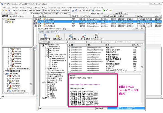
Task: Click the green circle icon in toolbar
Action: point(104,10)
